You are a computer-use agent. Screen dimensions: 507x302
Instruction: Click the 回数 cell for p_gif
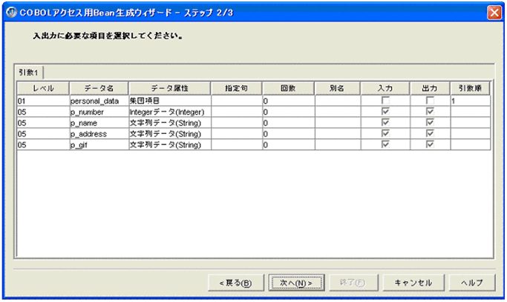point(289,145)
